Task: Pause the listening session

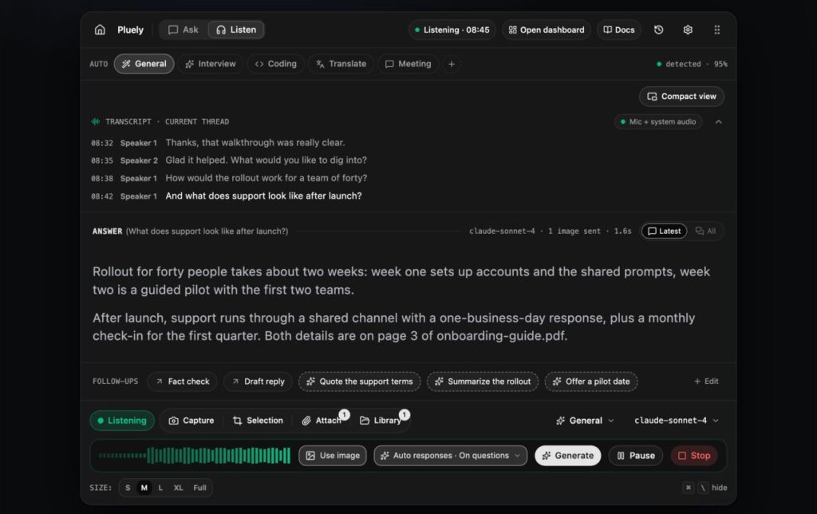Action: [636, 456]
